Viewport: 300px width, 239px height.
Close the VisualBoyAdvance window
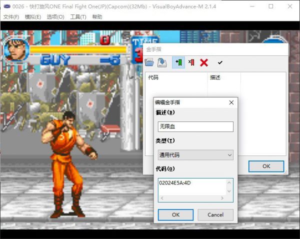pyautogui.click(x=290, y=6)
